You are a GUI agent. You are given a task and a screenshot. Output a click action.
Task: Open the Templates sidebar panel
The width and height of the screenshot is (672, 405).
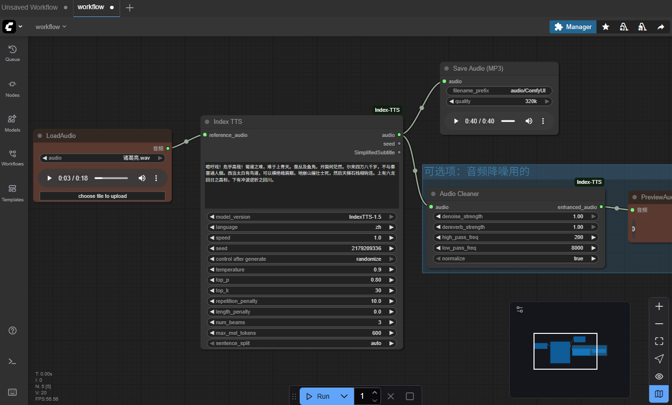(x=13, y=192)
